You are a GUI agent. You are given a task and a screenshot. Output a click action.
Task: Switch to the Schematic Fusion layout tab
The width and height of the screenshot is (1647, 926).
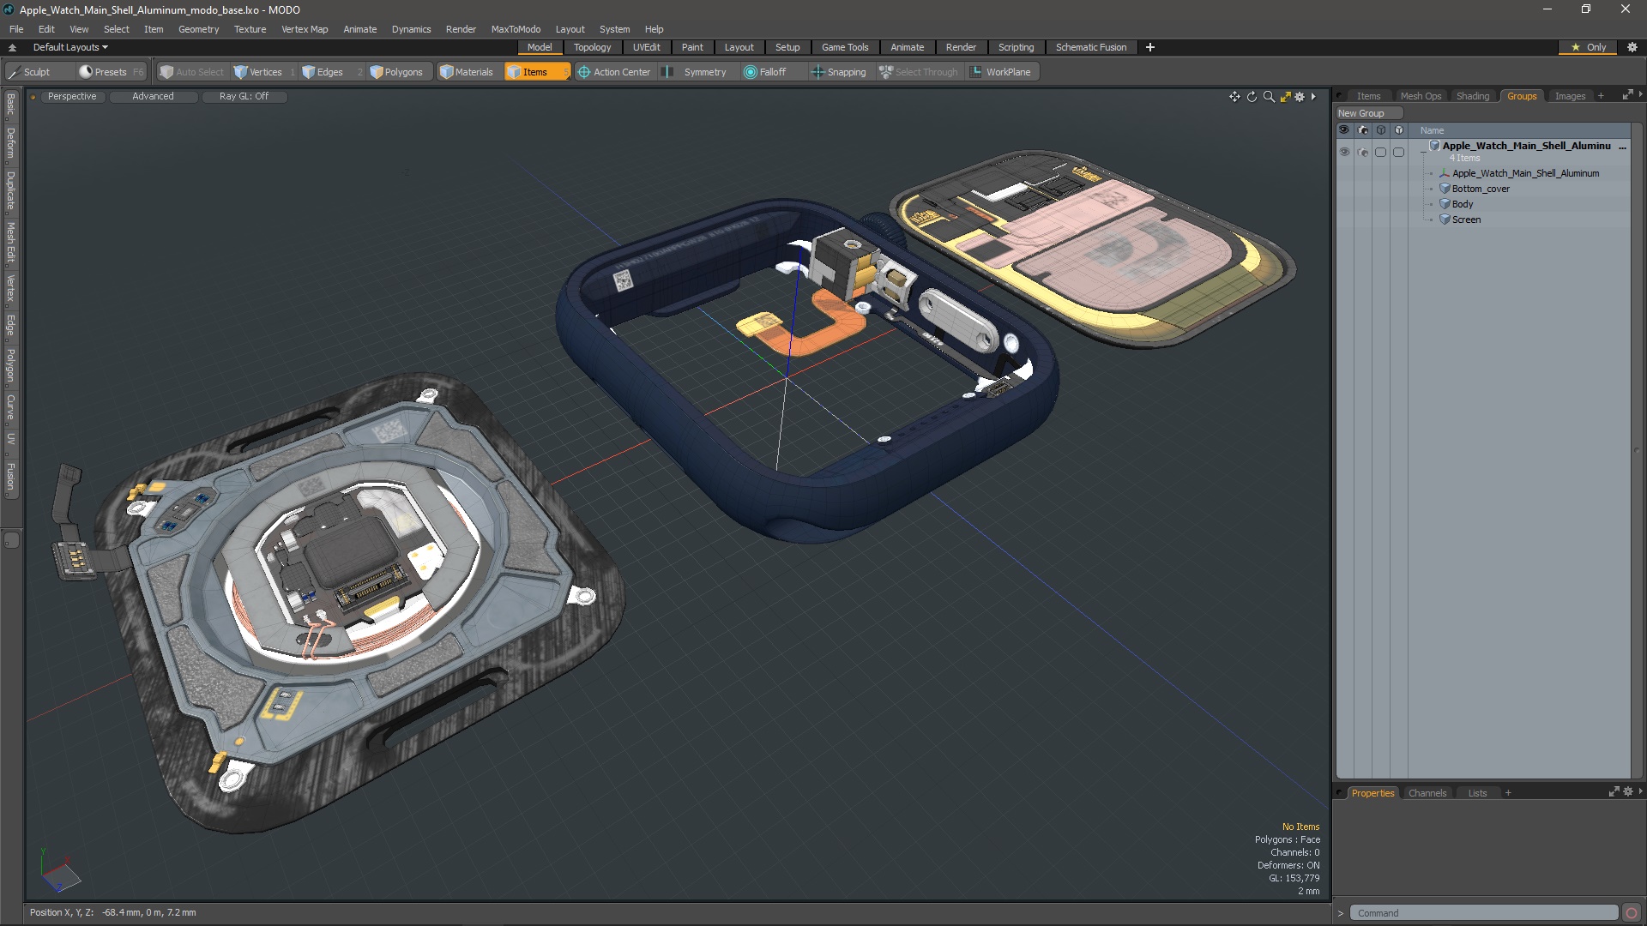point(1091,47)
